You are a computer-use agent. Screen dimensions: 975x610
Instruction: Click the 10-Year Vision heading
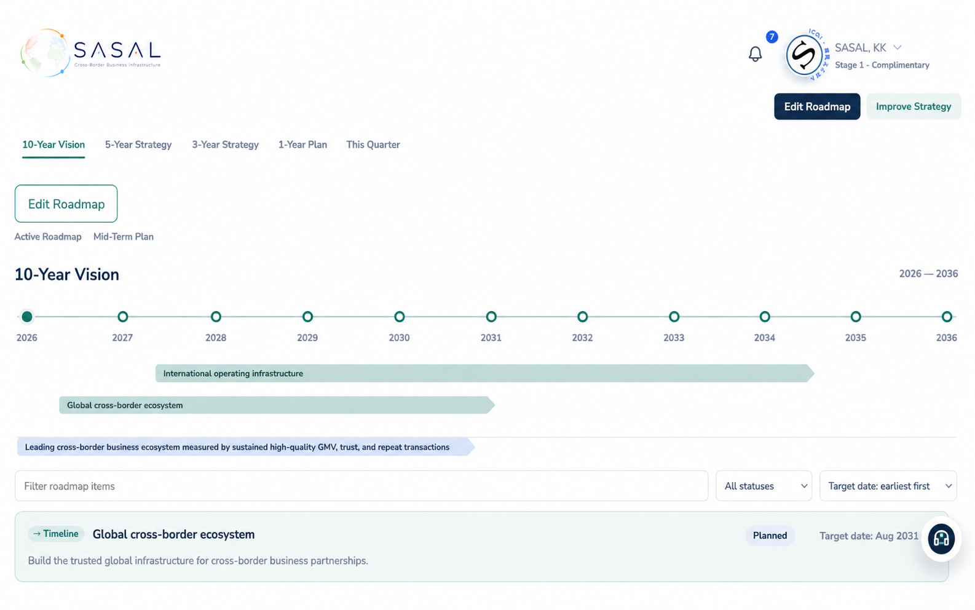pyautogui.click(x=67, y=275)
